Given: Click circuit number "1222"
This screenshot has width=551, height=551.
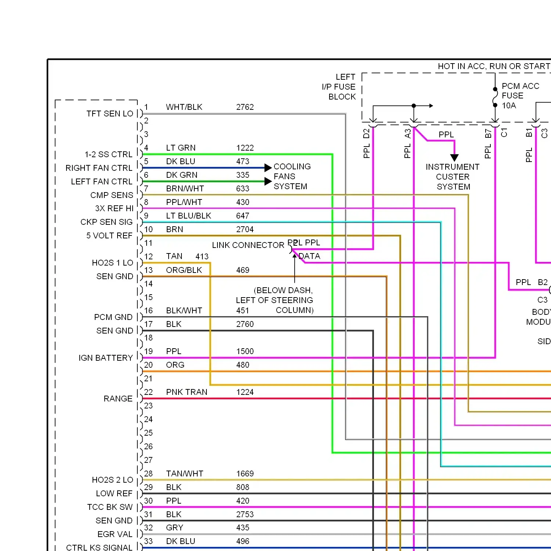Looking at the screenshot, I should coord(245,148).
